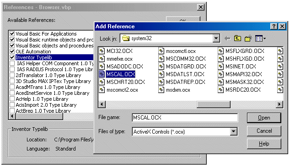Click inside the File name field

click(185, 118)
